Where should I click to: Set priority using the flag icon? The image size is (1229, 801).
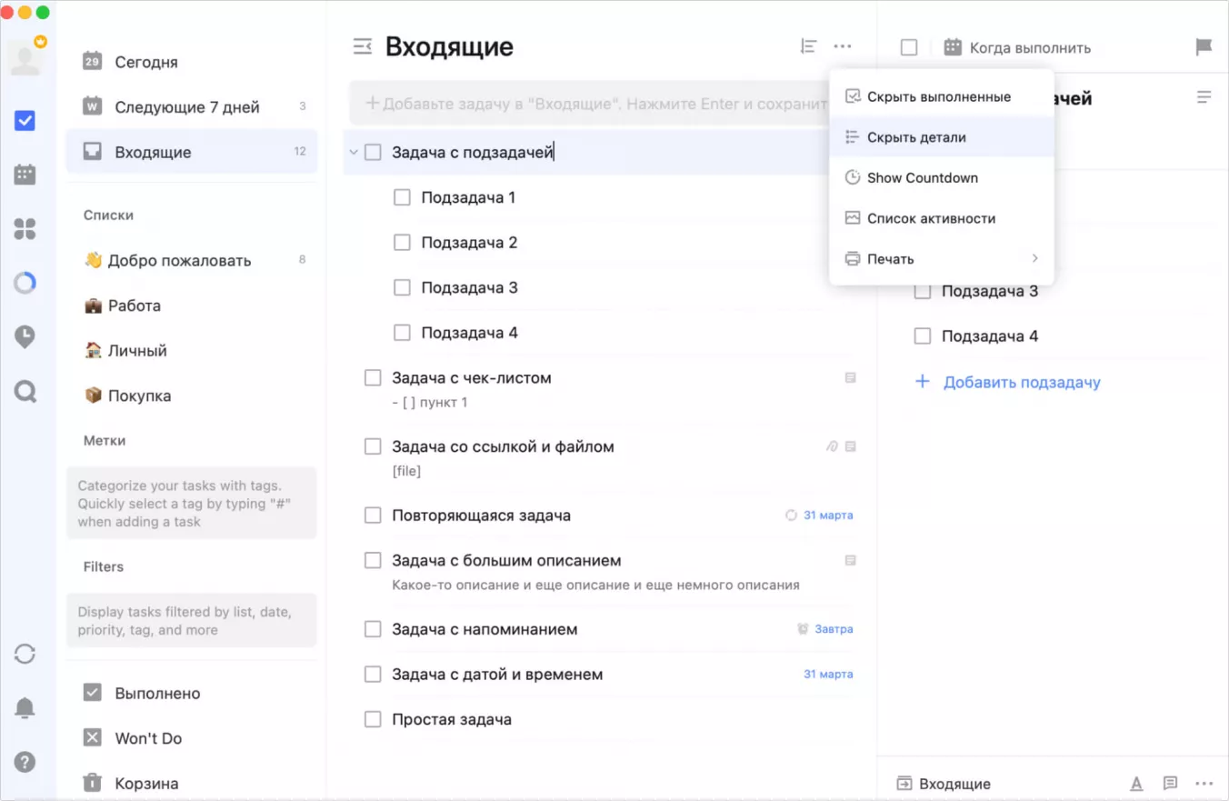click(x=1204, y=47)
